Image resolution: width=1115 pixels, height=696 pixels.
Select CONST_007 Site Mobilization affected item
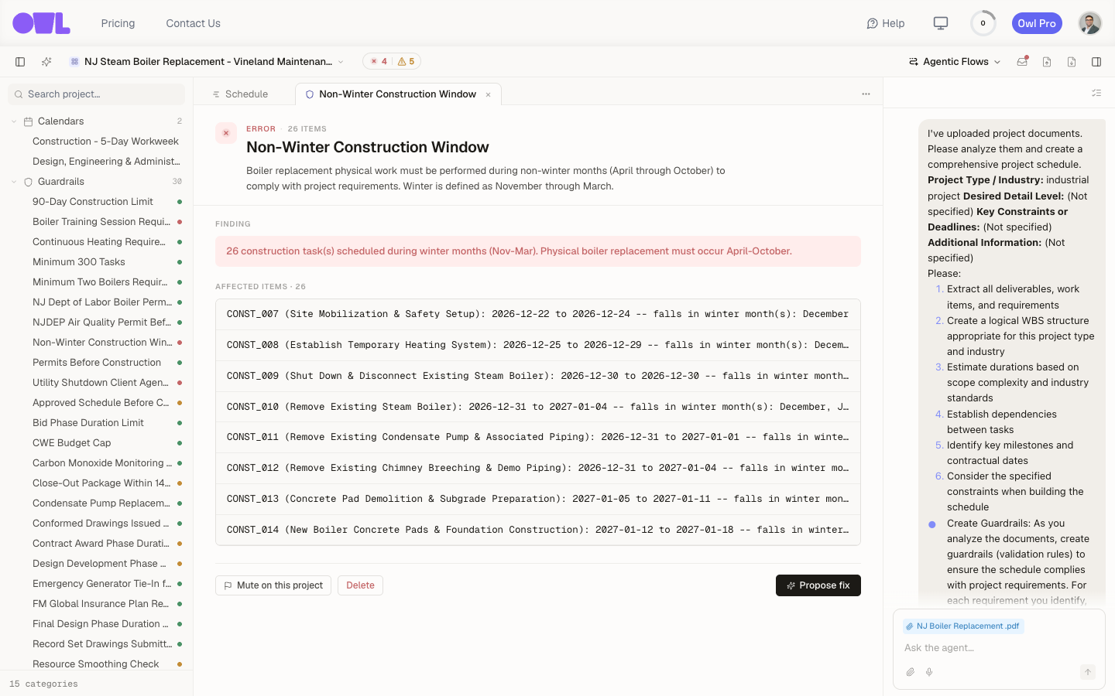pos(538,315)
